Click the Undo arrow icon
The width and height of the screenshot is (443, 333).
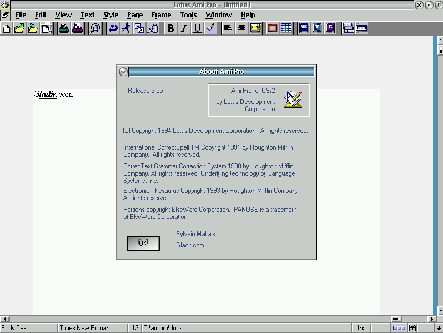pos(113,28)
